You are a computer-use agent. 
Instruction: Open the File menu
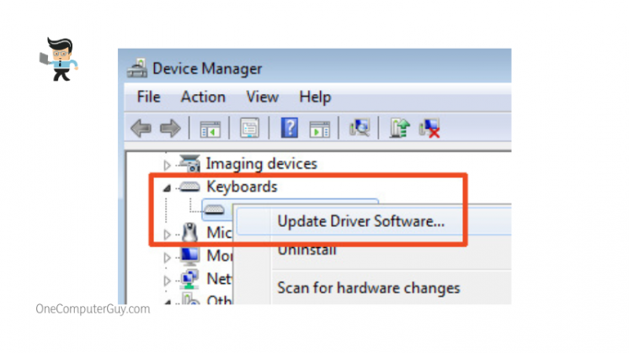pos(148,97)
